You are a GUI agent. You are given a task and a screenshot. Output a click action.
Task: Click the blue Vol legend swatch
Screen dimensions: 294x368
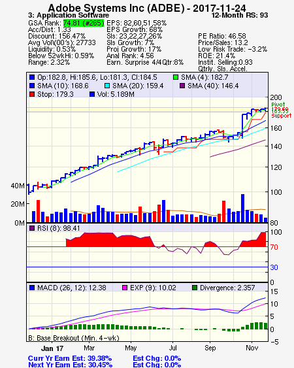pos(92,94)
